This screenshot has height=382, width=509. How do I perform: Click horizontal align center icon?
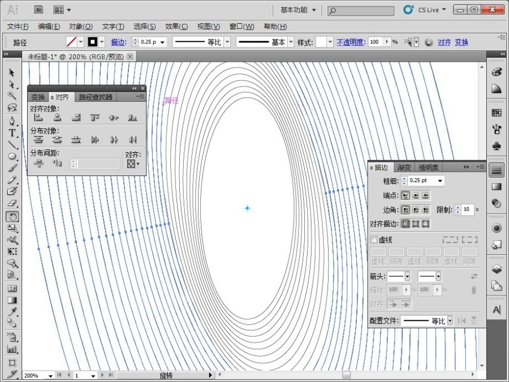coord(57,117)
